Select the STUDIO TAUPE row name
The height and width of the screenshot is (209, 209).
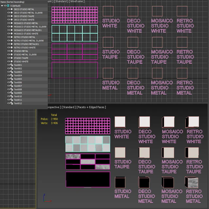[x=21, y=58]
